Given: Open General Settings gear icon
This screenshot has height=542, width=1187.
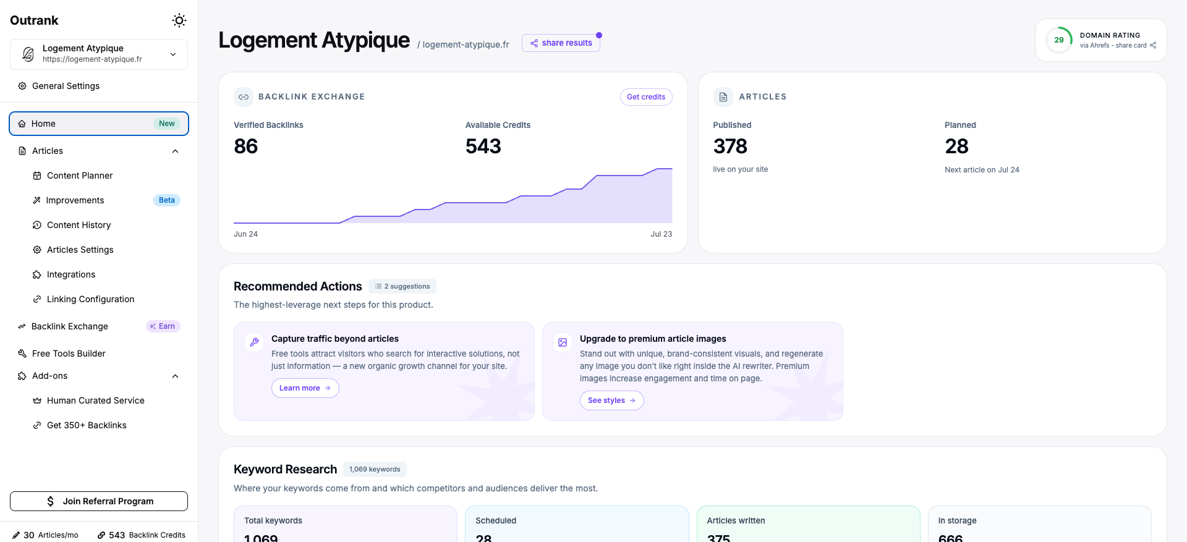Looking at the screenshot, I should click(22, 86).
